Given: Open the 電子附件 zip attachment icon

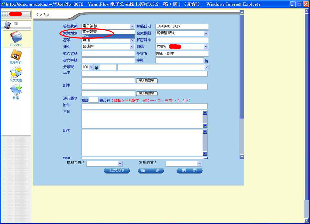Looking at the screenshot, I should 16,55.
